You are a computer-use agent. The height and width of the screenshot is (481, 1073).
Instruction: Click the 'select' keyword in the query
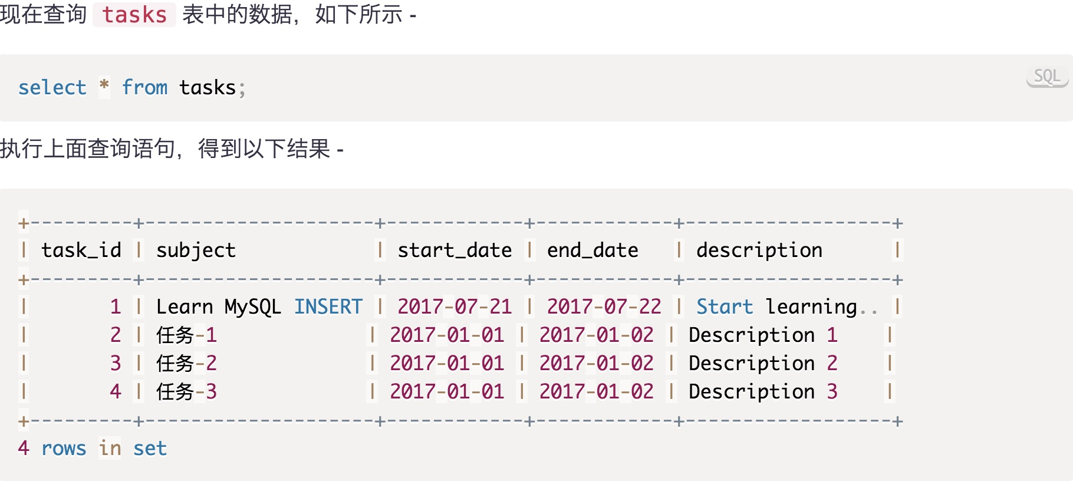tap(52, 88)
